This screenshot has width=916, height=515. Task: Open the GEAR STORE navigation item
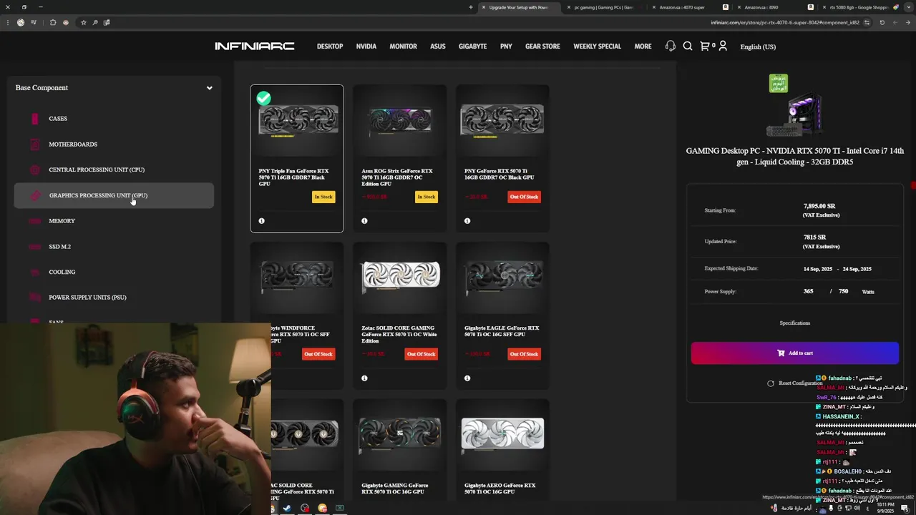coord(542,46)
